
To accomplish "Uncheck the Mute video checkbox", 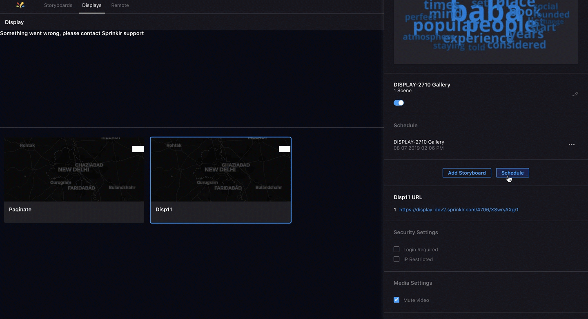I will 396,300.
